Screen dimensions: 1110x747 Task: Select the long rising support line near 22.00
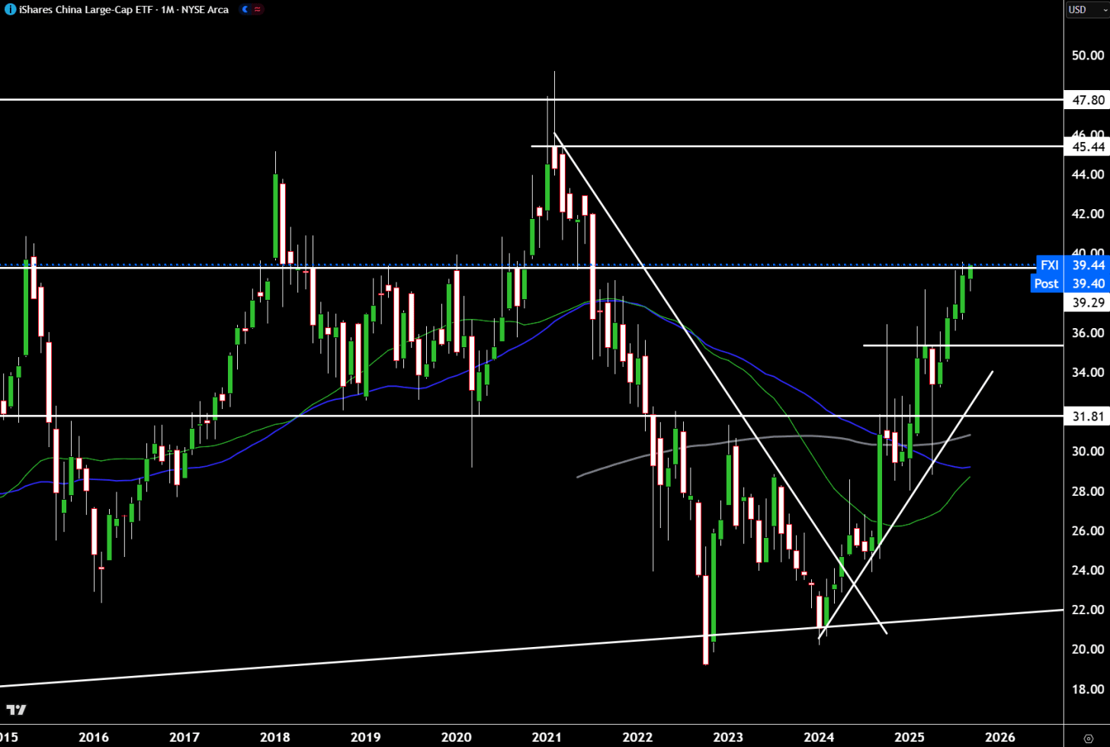point(531,648)
